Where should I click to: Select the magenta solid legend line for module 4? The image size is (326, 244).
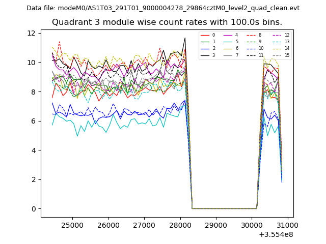pos(228,35)
